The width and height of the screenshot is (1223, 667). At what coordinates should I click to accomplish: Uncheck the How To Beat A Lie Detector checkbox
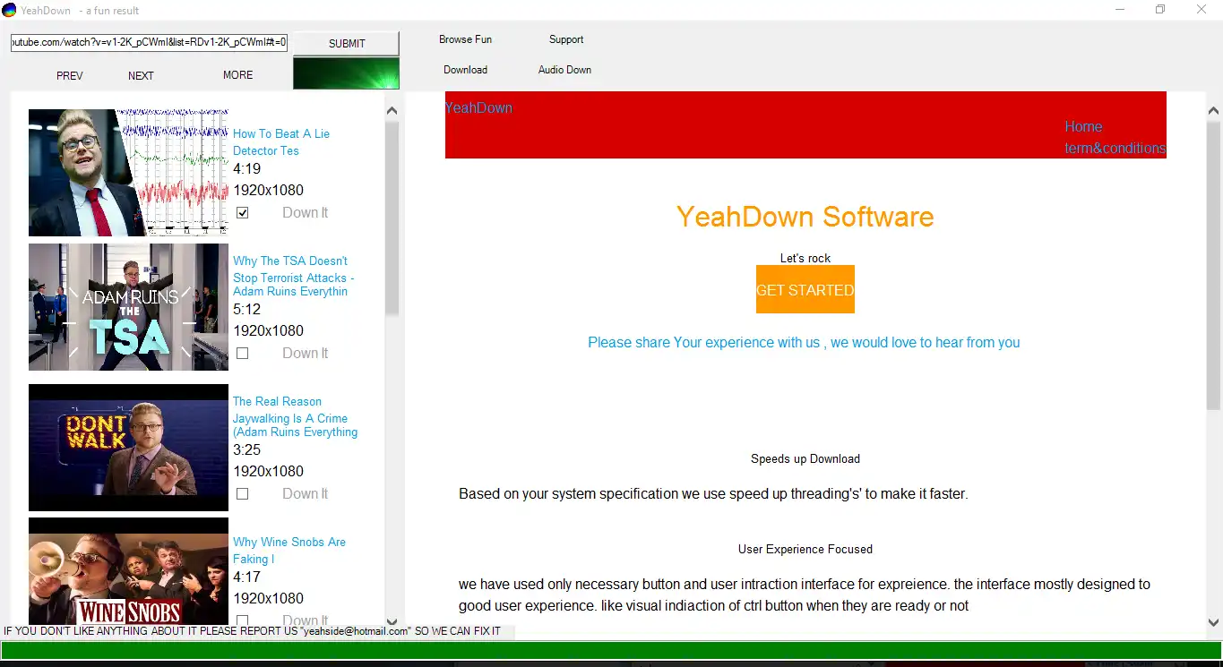click(242, 213)
